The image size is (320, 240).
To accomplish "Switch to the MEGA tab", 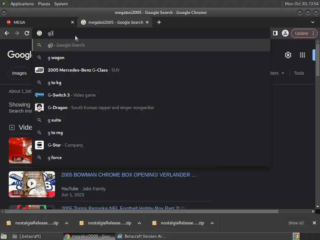I will tap(38, 22).
